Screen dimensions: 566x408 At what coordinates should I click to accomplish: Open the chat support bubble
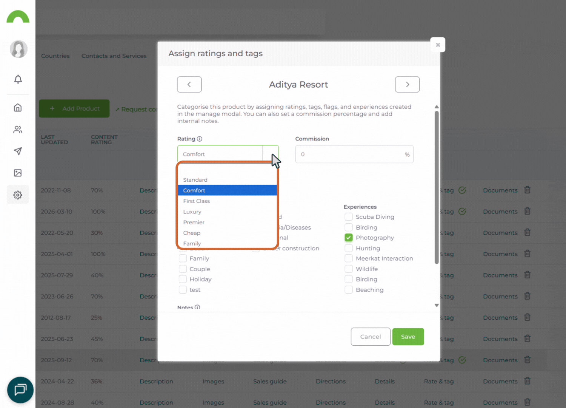click(x=20, y=389)
